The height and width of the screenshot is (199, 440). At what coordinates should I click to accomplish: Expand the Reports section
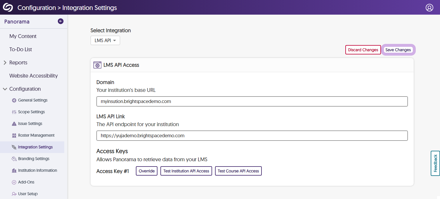click(5, 63)
